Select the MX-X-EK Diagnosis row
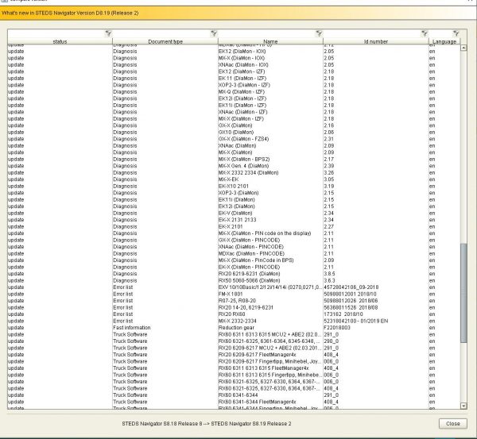The image size is (477, 439). pos(234,179)
